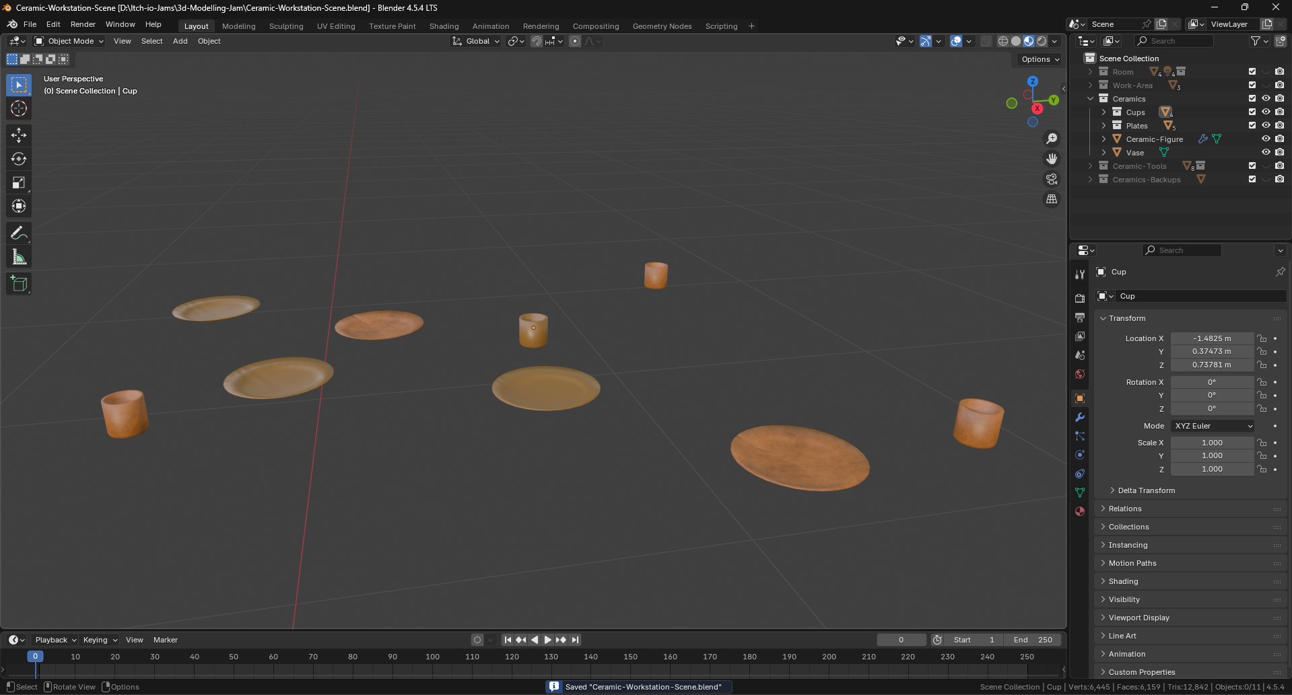The width and height of the screenshot is (1292, 695).
Task: Hide the Ceramic-Figure object with eye icon
Action: click(x=1266, y=139)
